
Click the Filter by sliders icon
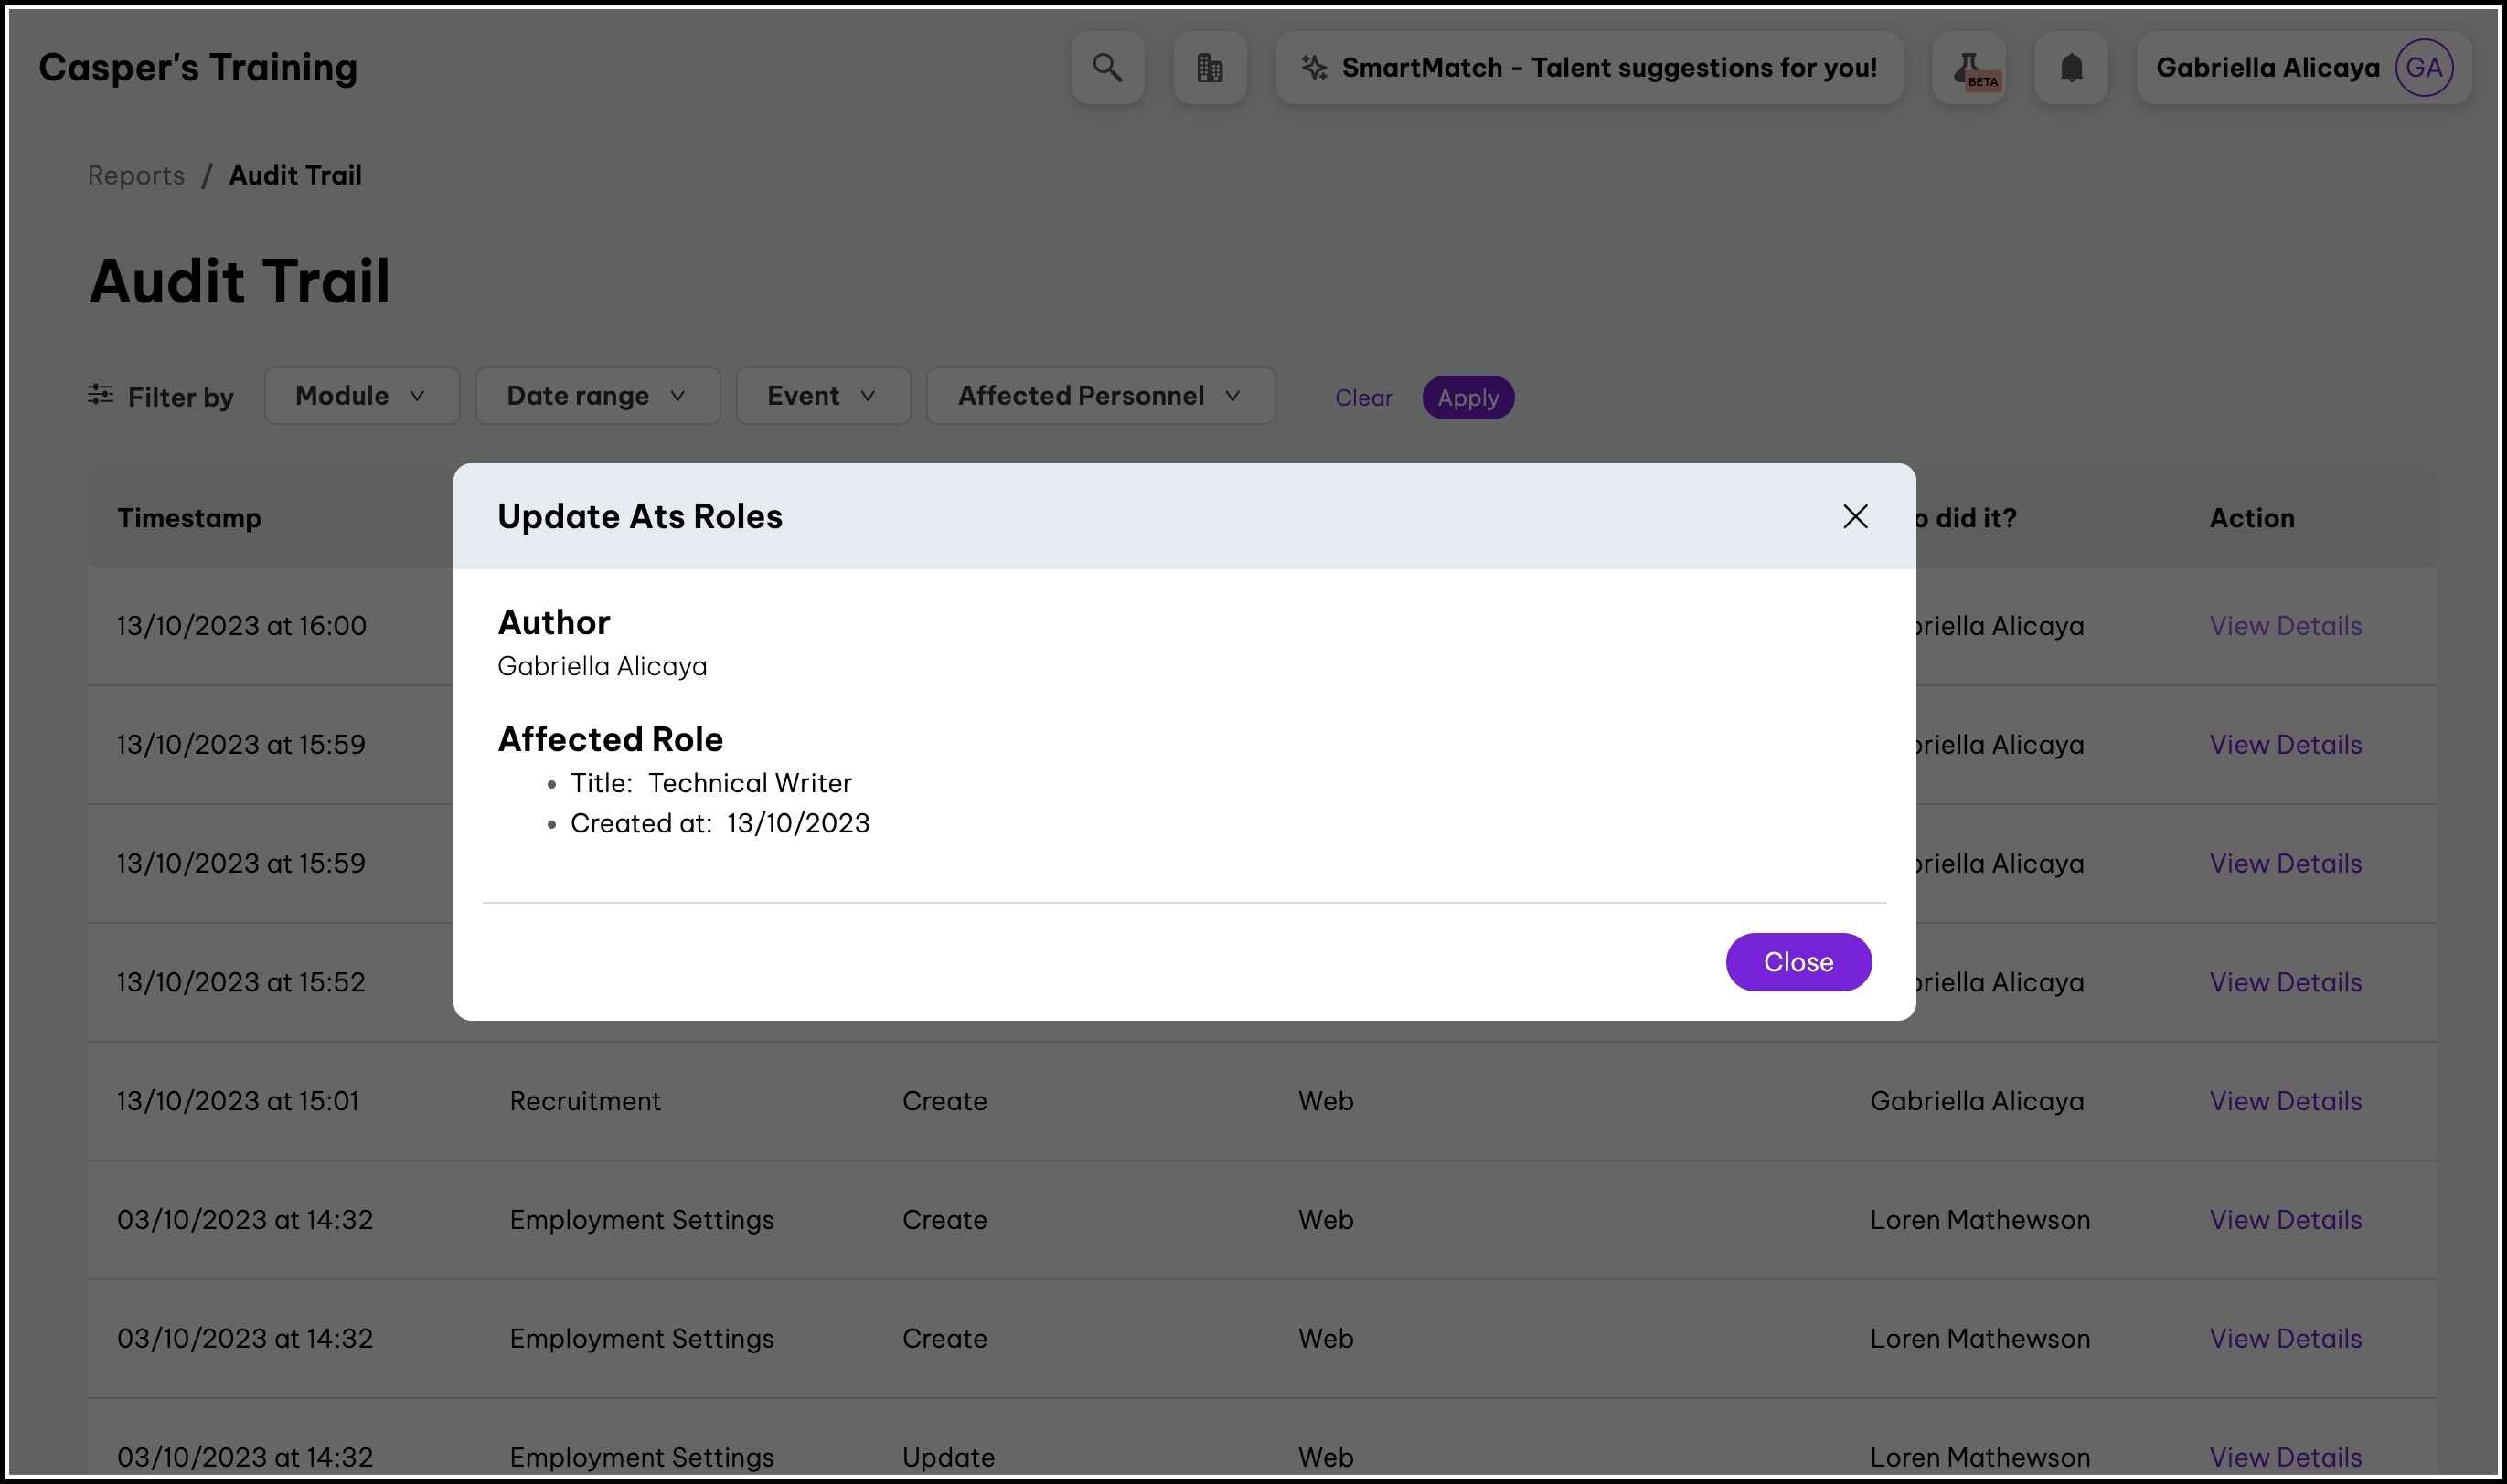point(100,394)
